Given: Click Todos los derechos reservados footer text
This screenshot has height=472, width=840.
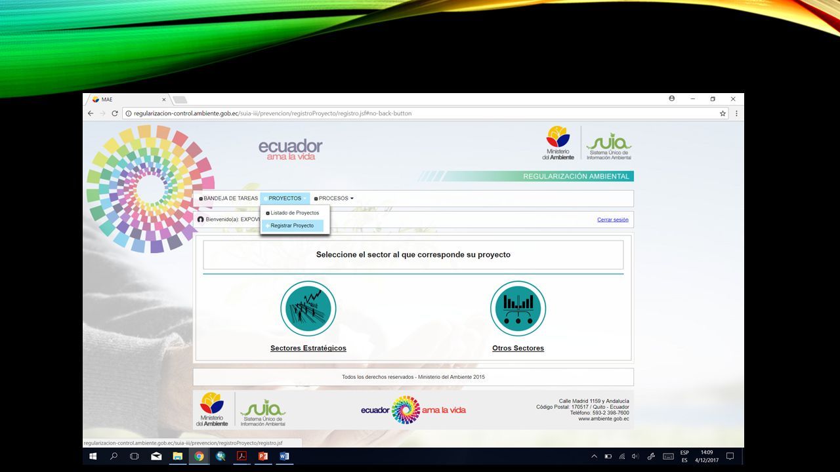Looking at the screenshot, I should 413,377.
